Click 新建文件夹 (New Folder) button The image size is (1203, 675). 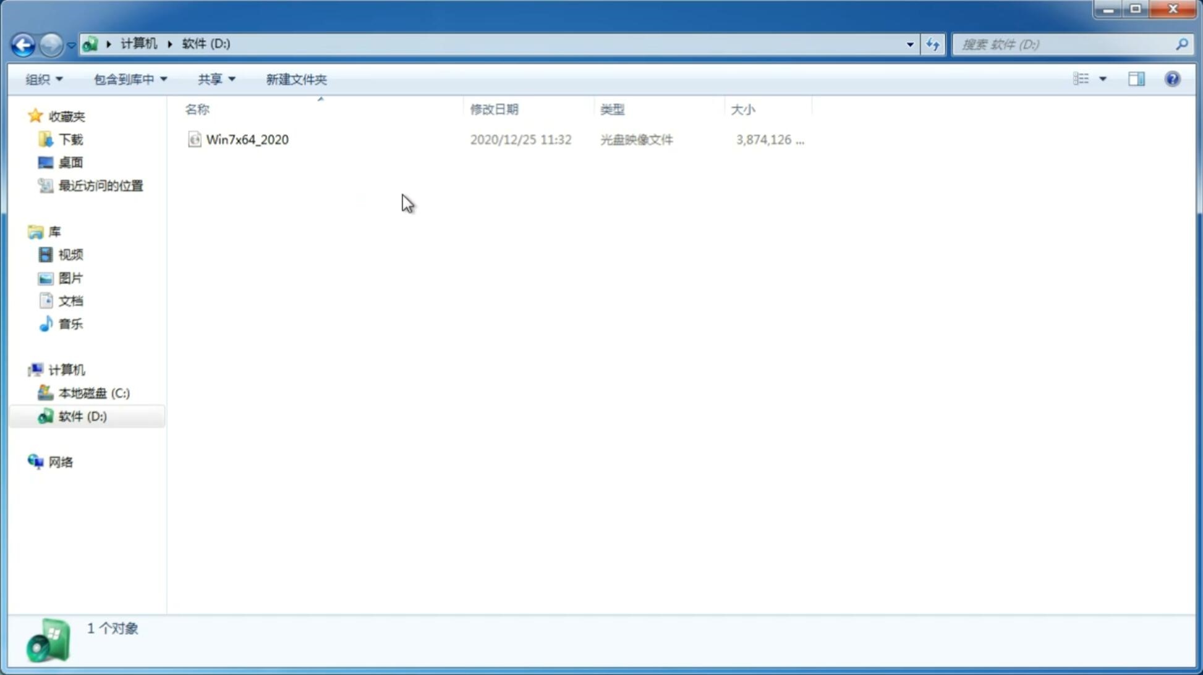295,78
